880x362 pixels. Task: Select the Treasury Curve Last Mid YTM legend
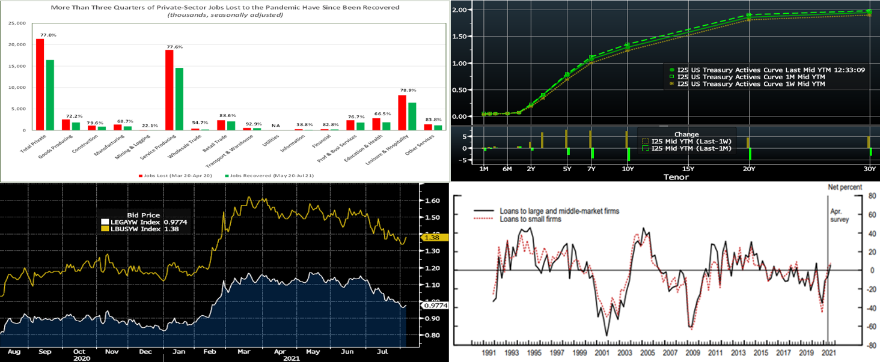point(766,70)
